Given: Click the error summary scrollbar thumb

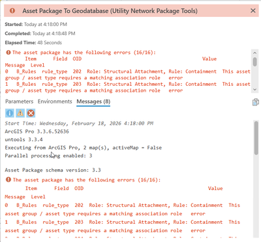Looking at the screenshot, I should pyautogui.click(x=255, y=62).
